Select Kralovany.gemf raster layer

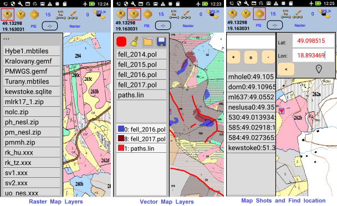coord(32,61)
